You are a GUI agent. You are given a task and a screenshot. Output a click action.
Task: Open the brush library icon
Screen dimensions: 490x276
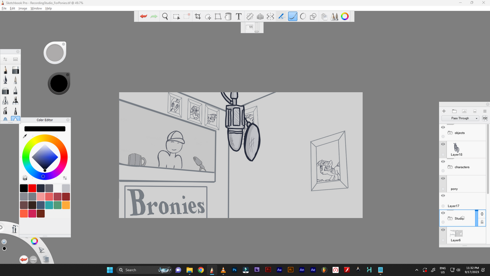tap(15, 59)
